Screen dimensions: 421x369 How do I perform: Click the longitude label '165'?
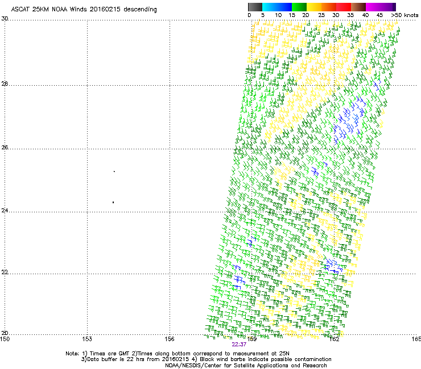click(x=416, y=339)
